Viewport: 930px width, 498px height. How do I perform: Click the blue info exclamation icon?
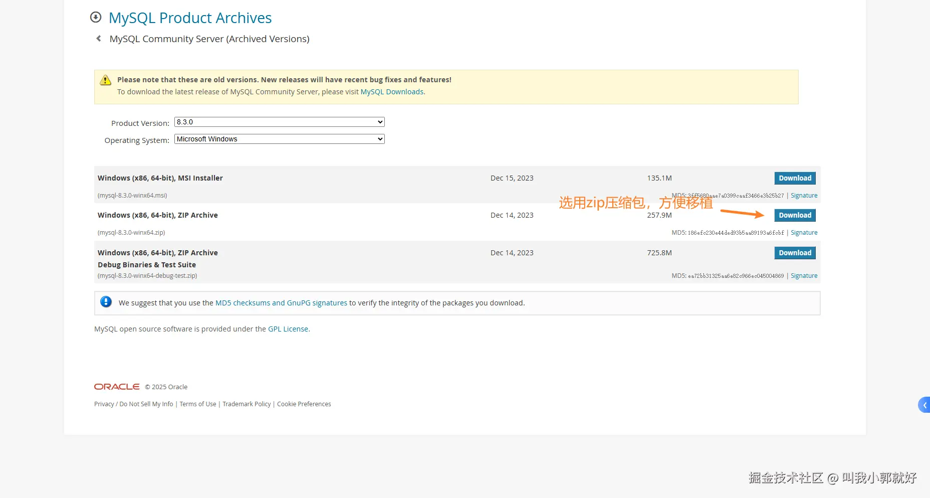106,302
